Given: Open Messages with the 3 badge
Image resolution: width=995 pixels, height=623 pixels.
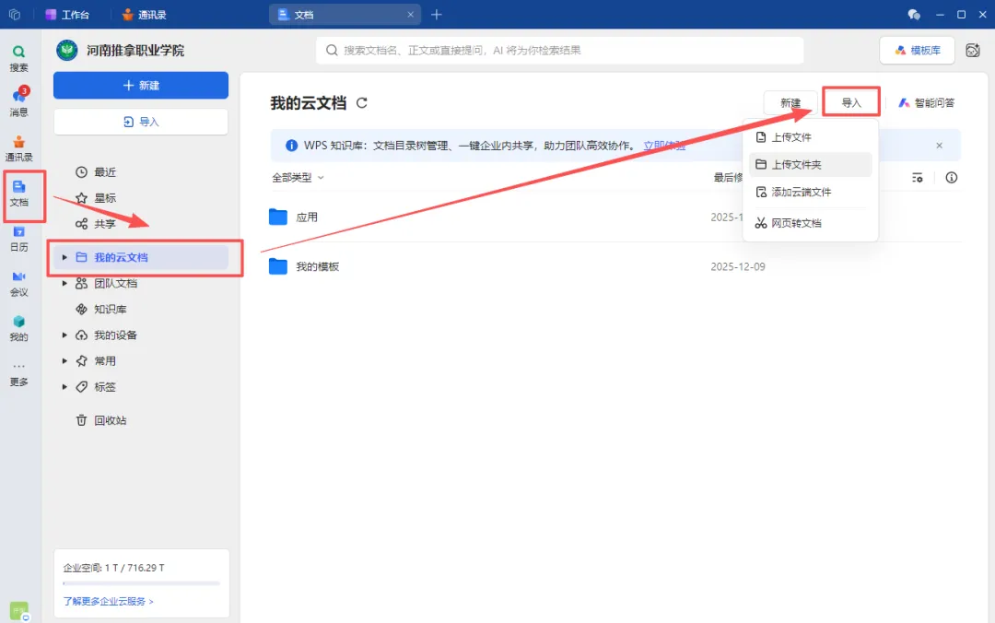Looking at the screenshot, I should (19, 102).
